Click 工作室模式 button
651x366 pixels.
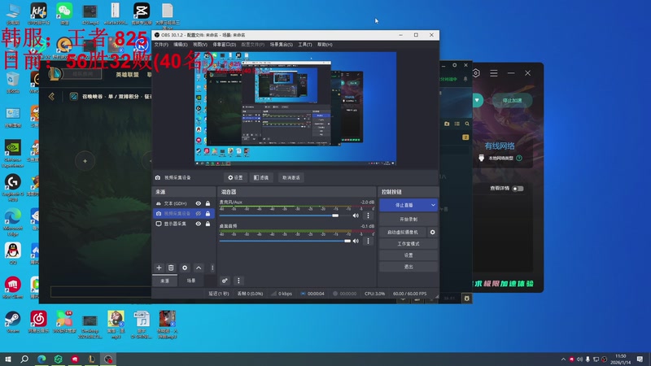point(409,243)
